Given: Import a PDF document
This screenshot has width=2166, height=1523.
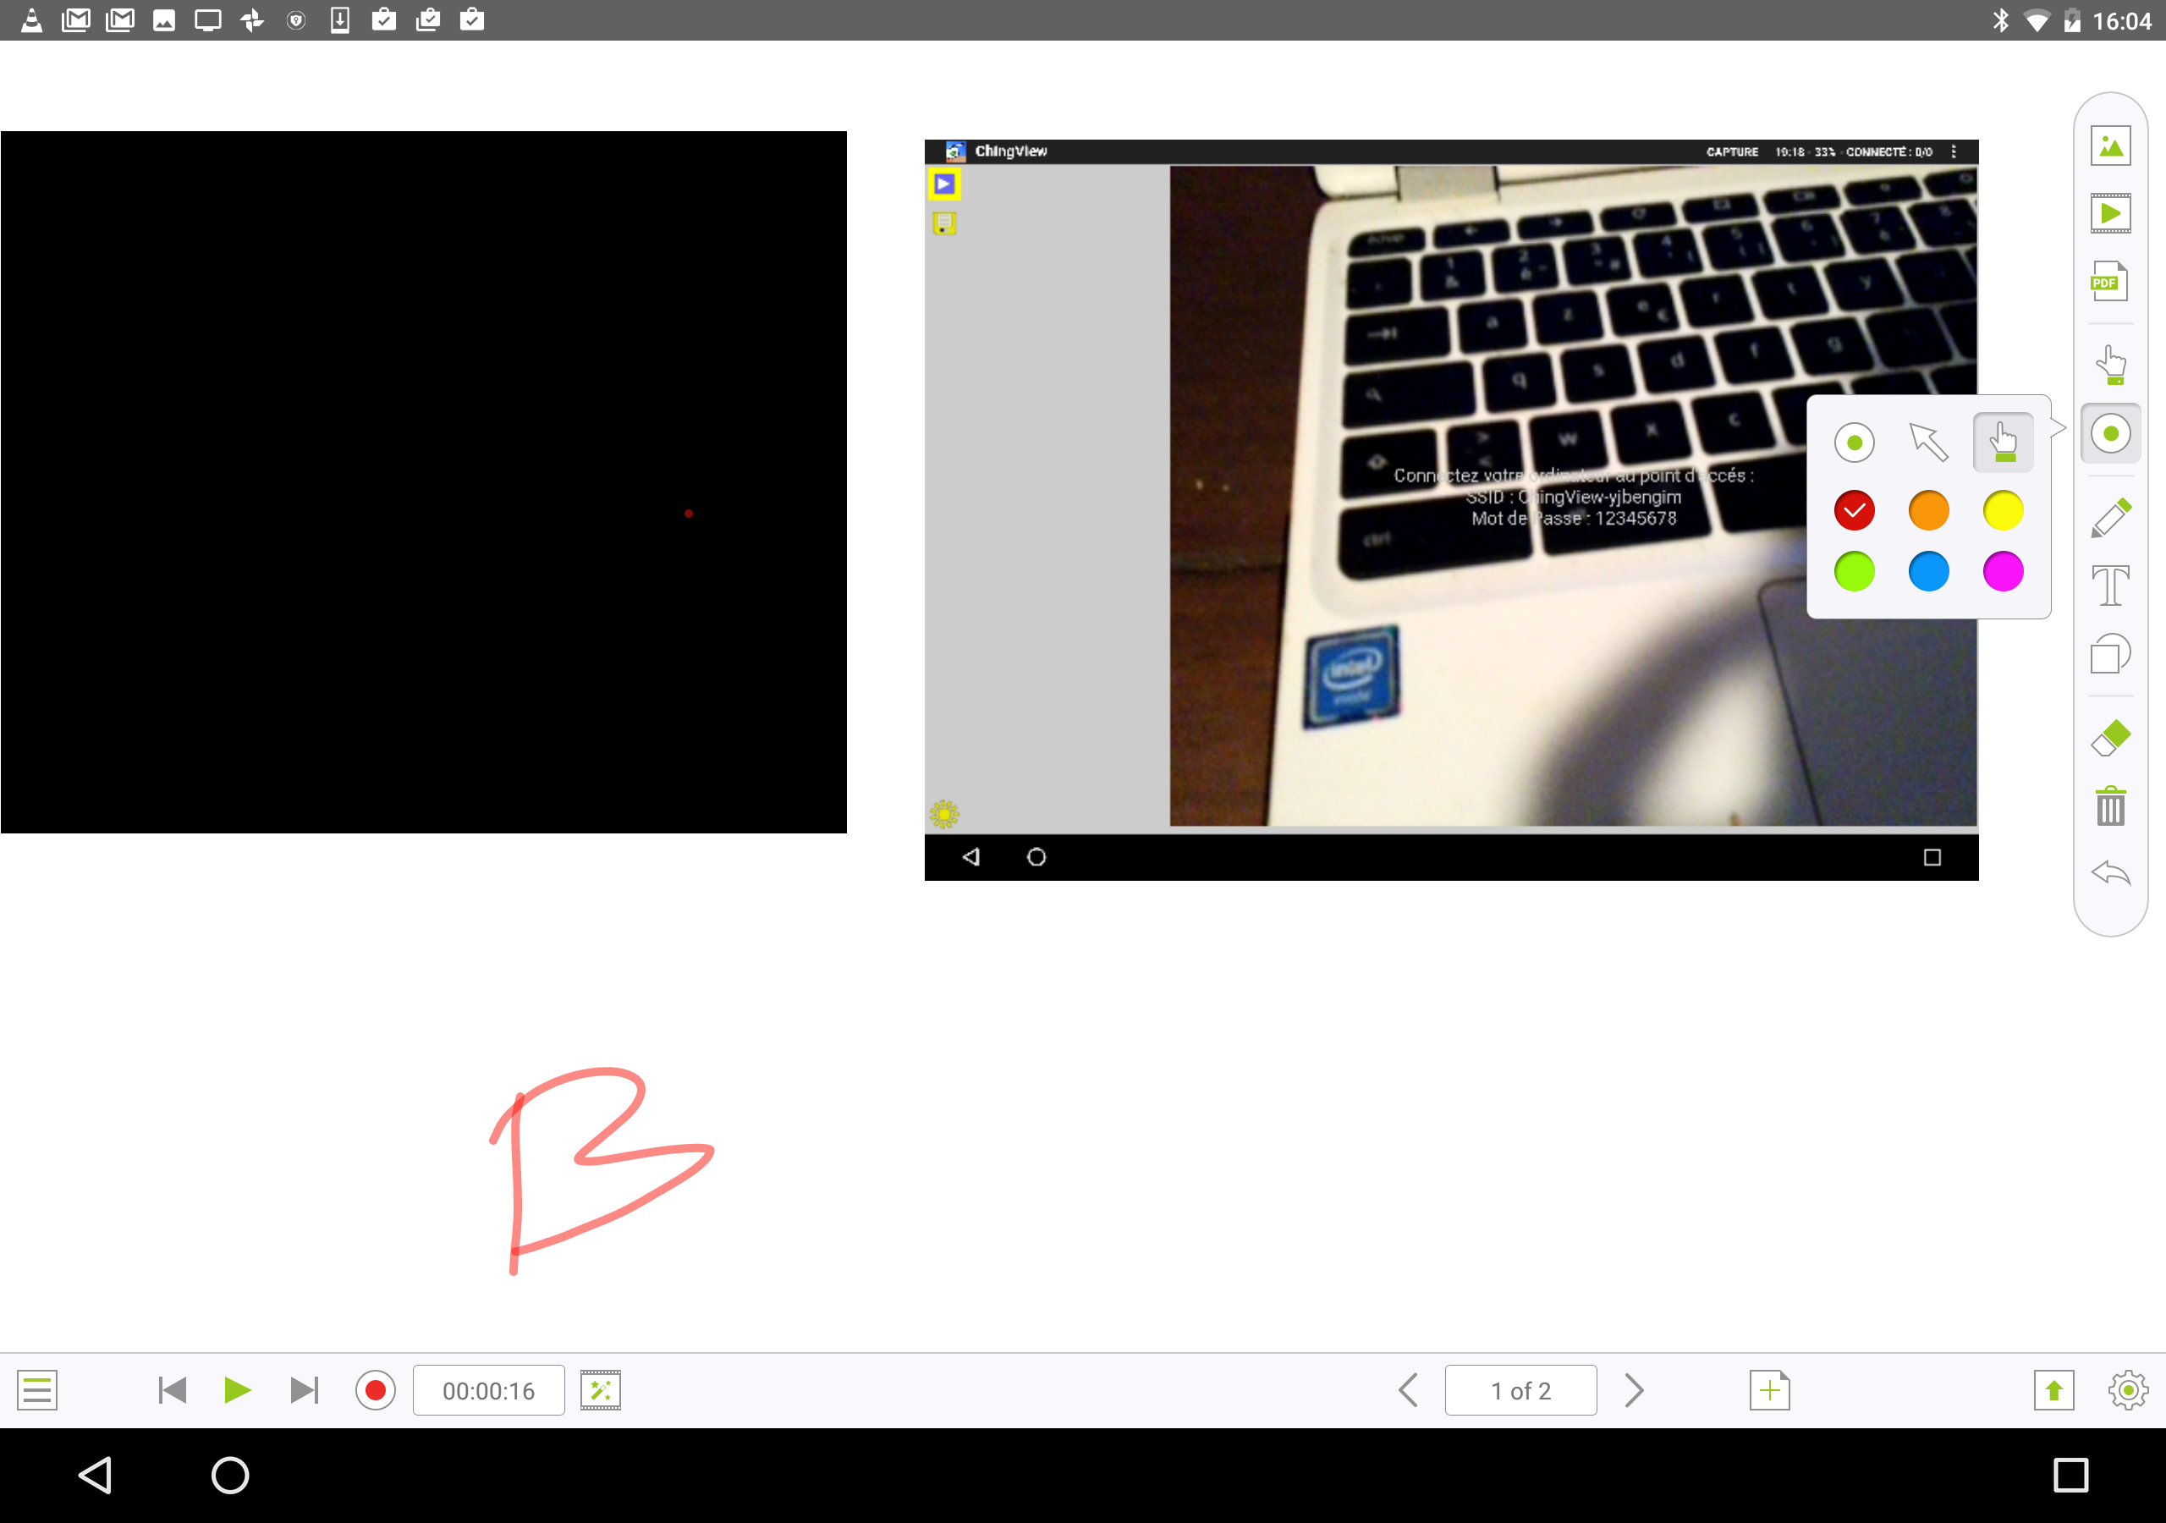Looking at the screenshot, I should (2109, 281).
